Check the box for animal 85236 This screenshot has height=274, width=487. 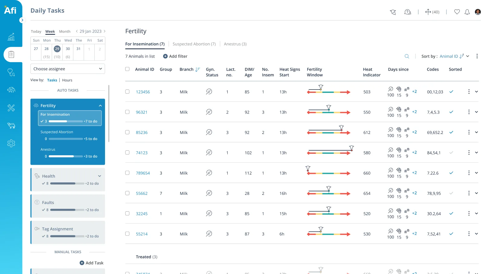pyautogui.click(x=127, y=132)
